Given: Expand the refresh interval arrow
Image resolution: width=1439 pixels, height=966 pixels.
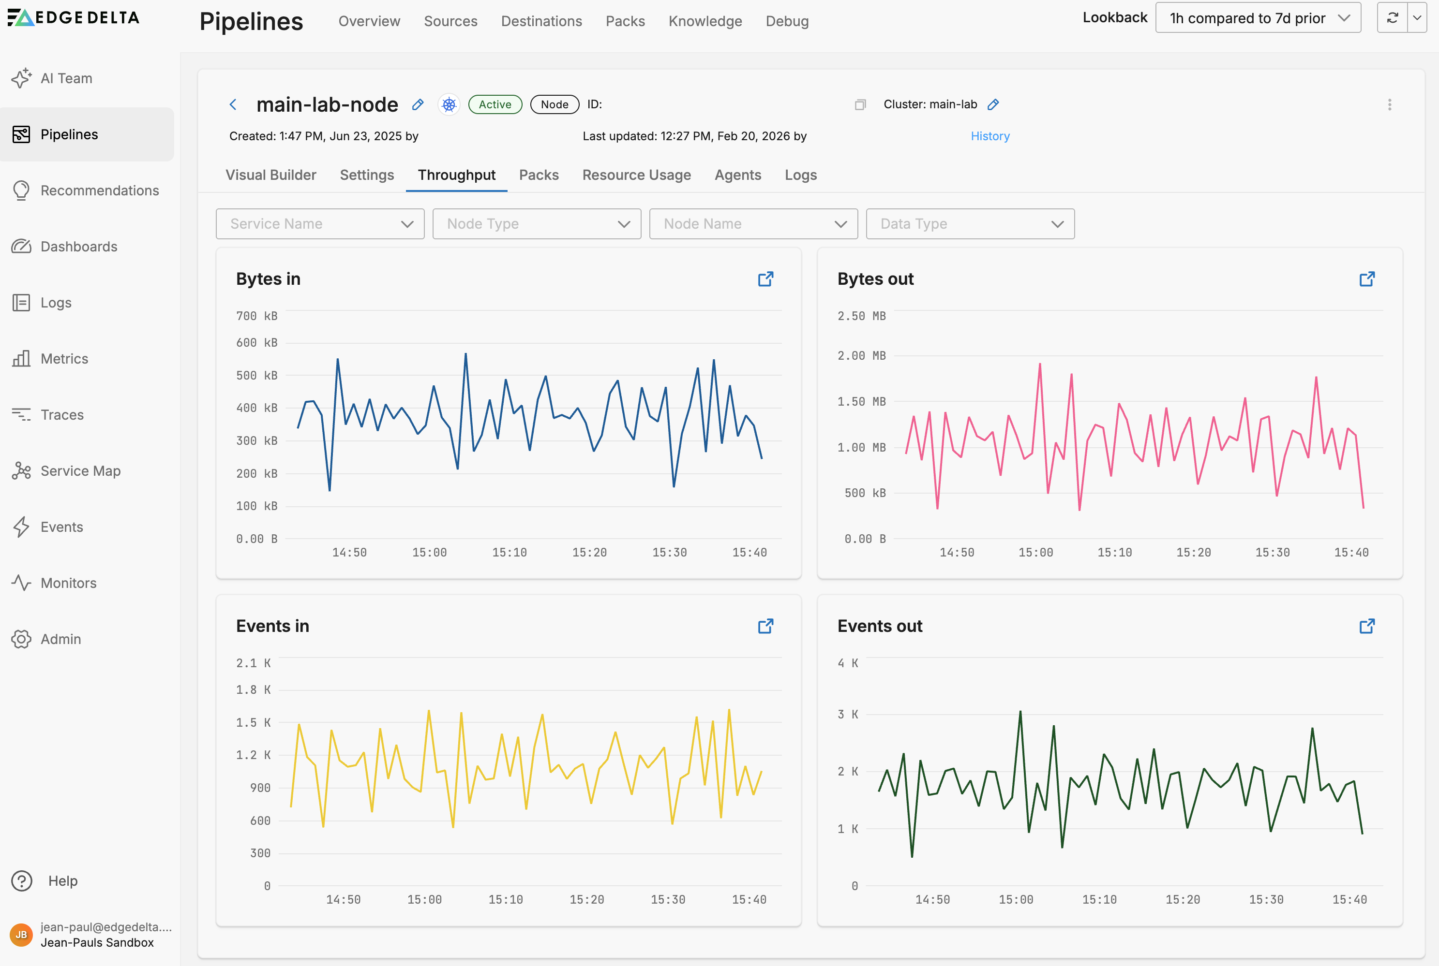Looking at the screenshot, I should pyautogui.click(x=1417, y=18).
